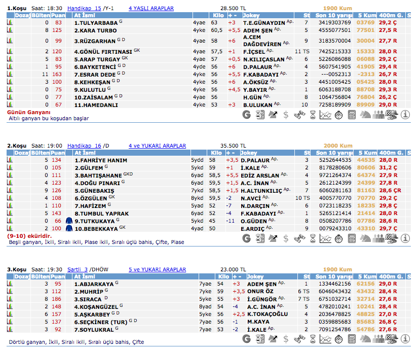Open the line chart icon under race 1

point(326,115)
